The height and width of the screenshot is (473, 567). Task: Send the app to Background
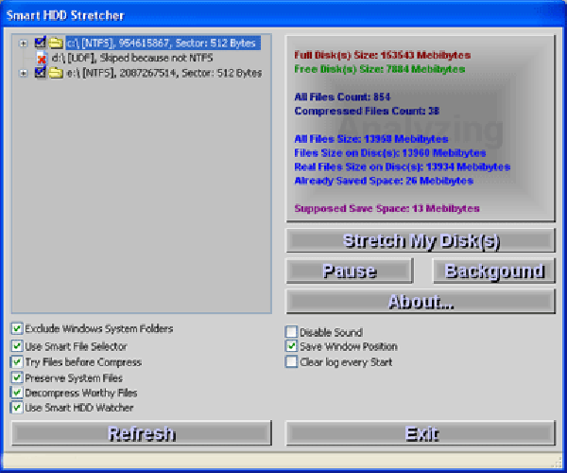coord(494,271)
